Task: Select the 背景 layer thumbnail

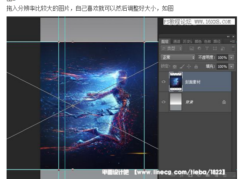Action: point(176,102)
